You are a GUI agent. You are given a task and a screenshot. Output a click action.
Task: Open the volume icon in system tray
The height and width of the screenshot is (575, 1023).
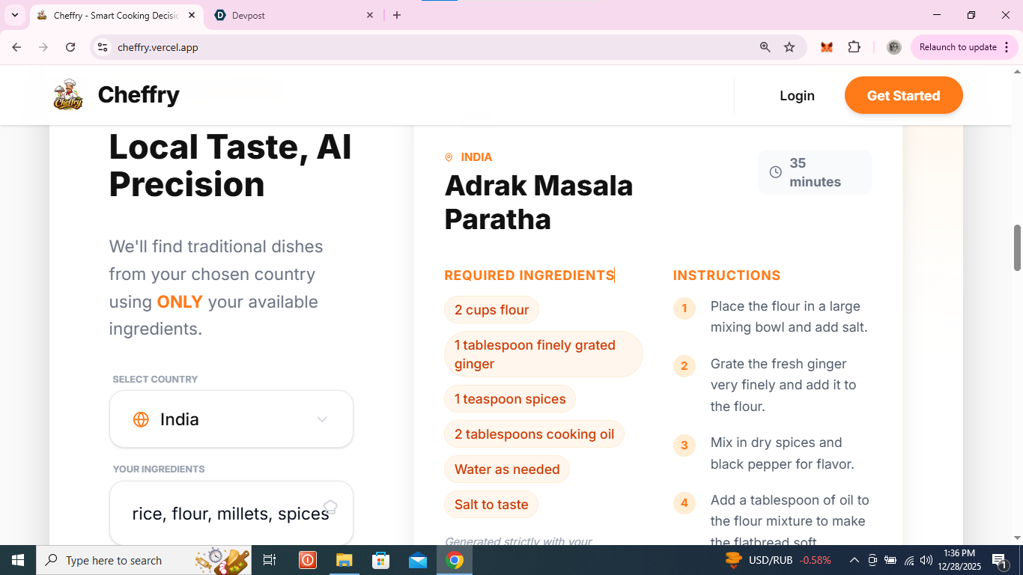tap(926, 560)
